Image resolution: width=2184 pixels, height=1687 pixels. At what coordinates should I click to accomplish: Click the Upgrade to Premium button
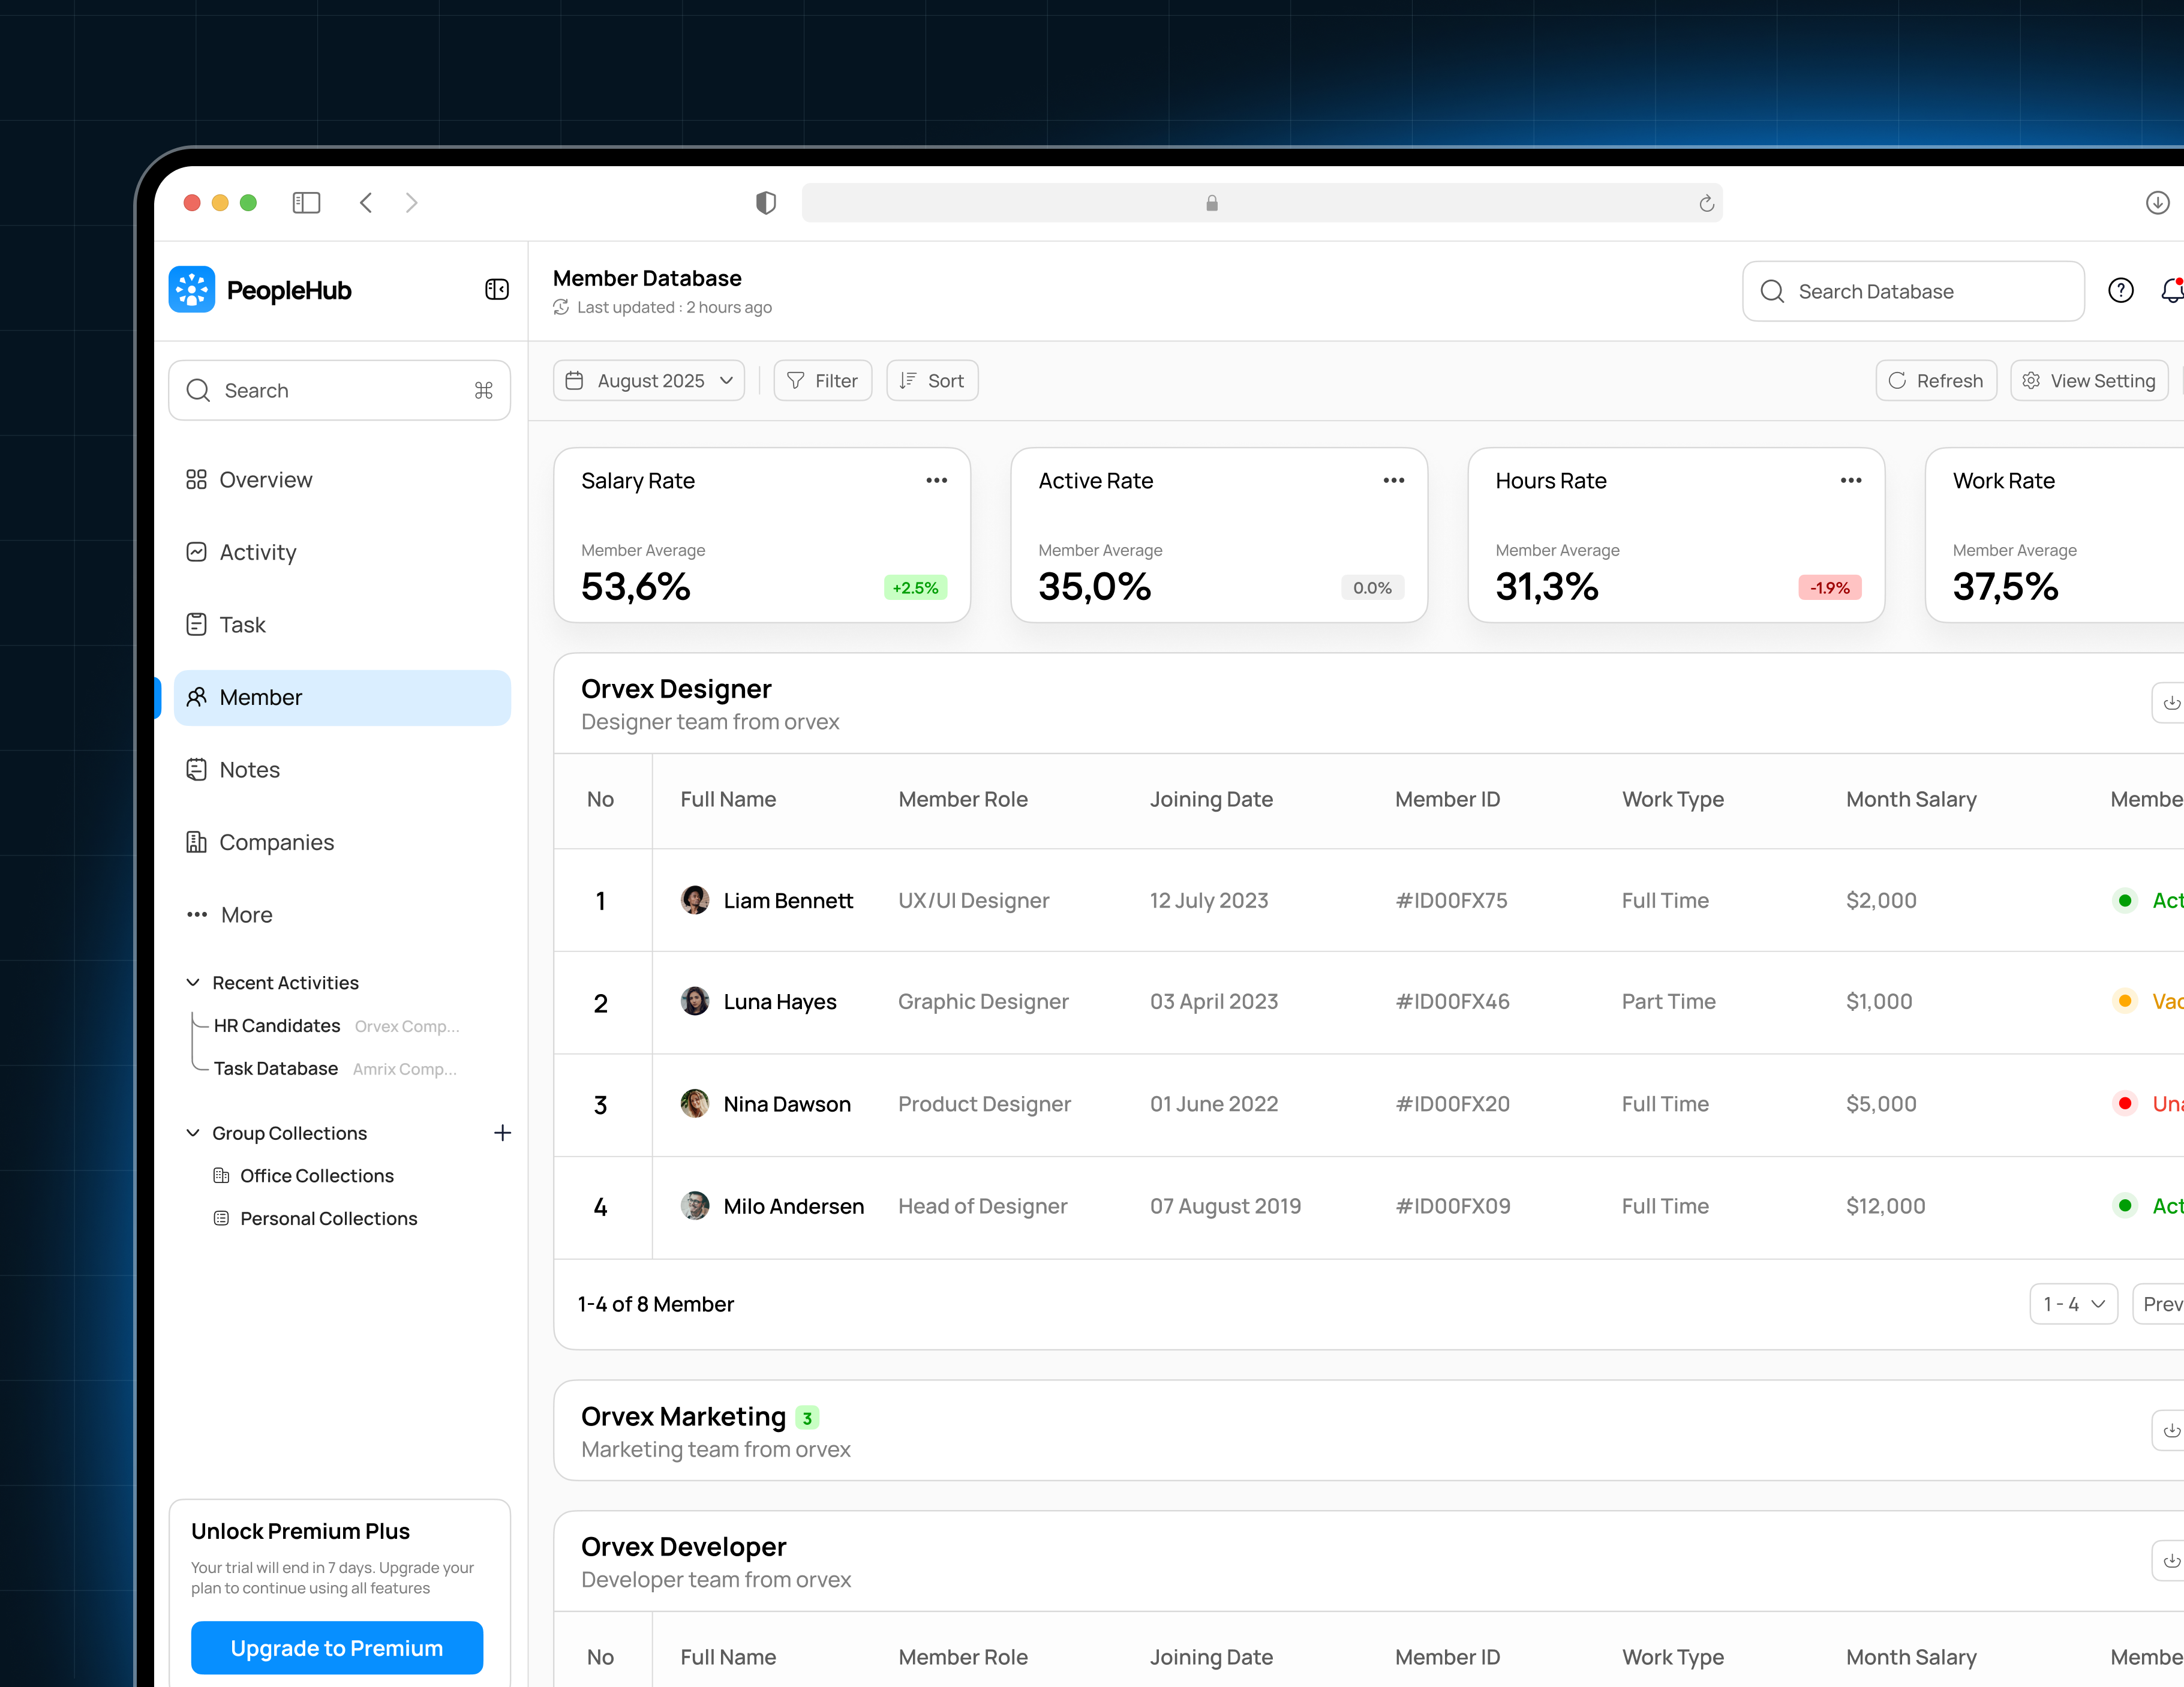337,1647
